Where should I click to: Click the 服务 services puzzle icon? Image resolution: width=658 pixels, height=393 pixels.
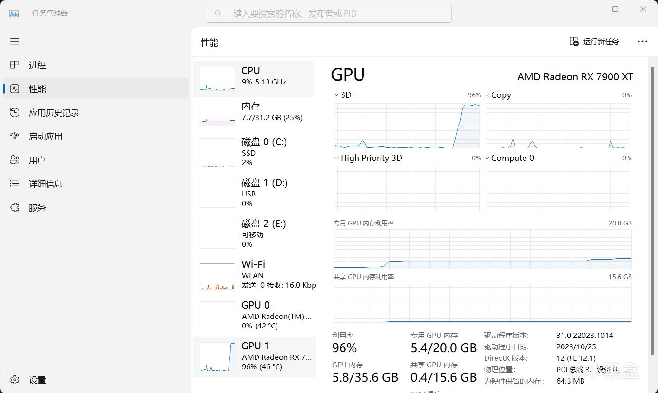[x=15, y=207]
